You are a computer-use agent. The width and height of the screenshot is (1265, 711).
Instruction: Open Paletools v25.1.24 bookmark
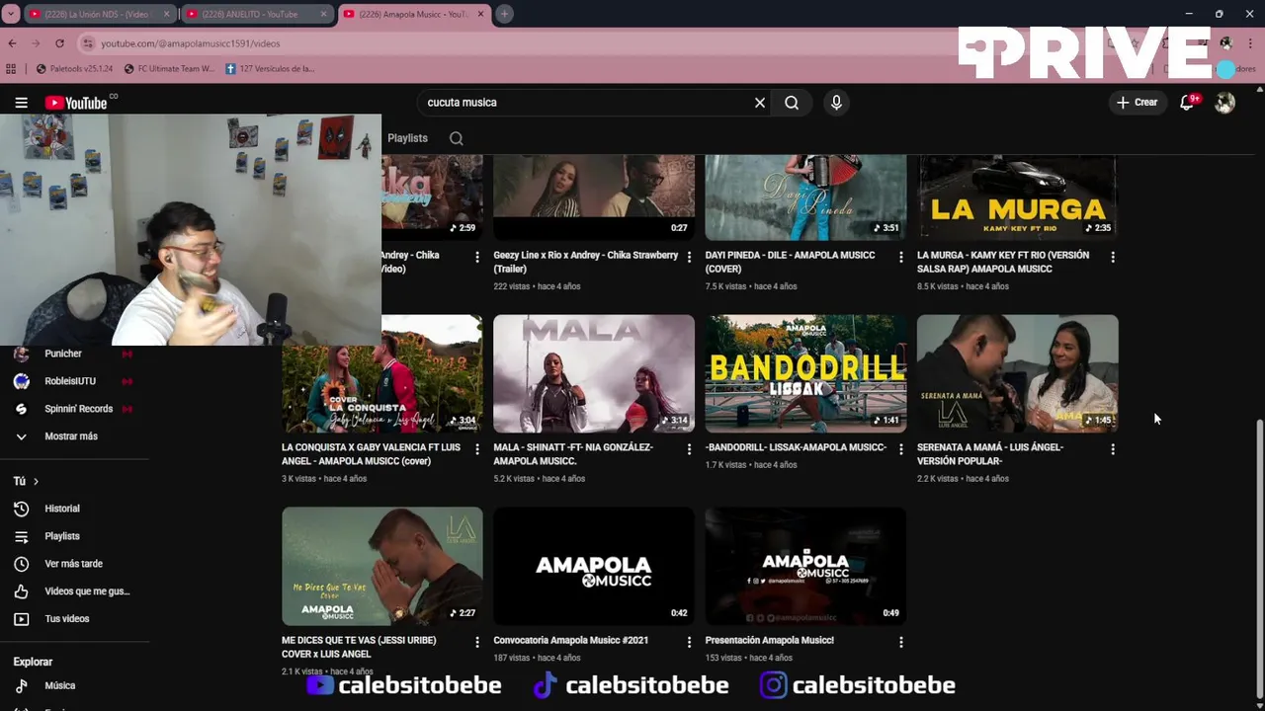click(74, 69)
